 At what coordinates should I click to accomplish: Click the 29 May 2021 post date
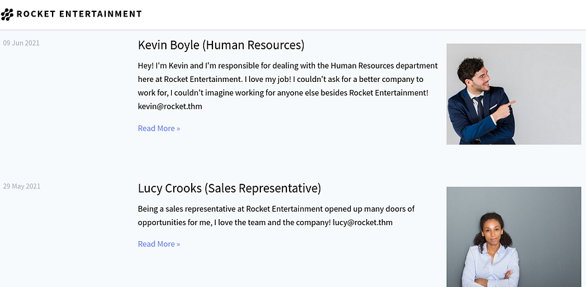(x=21, y=186)
